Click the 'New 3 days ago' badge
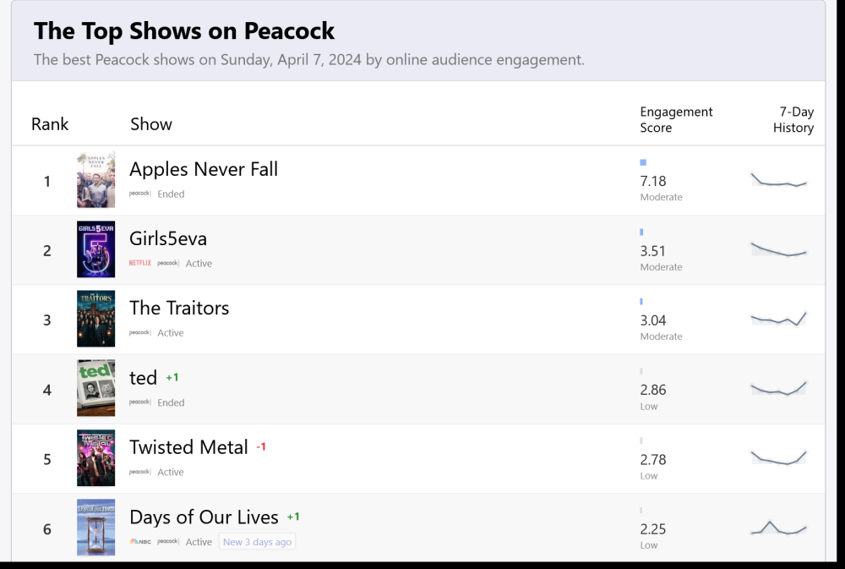 (257, 542)
